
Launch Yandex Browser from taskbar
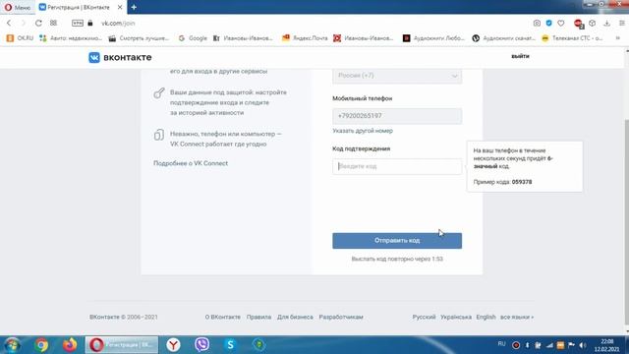[x=173, y=345]
